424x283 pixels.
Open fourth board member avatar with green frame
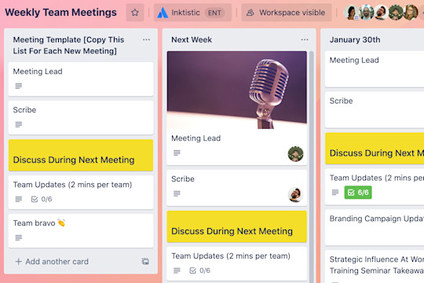click(396, 13)
